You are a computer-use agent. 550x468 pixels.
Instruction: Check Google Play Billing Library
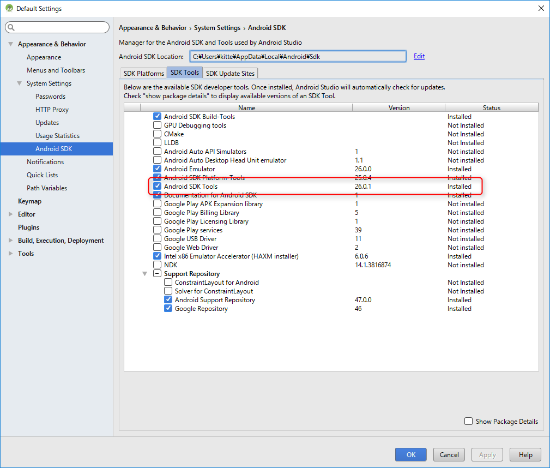click(157, 212)
